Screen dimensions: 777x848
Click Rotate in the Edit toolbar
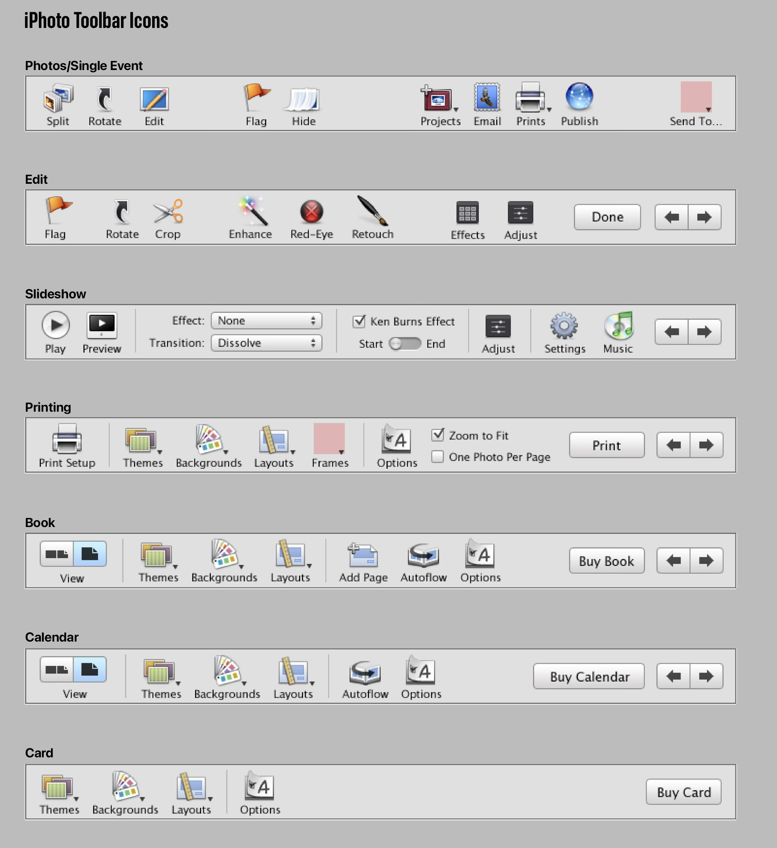point(122,212)
